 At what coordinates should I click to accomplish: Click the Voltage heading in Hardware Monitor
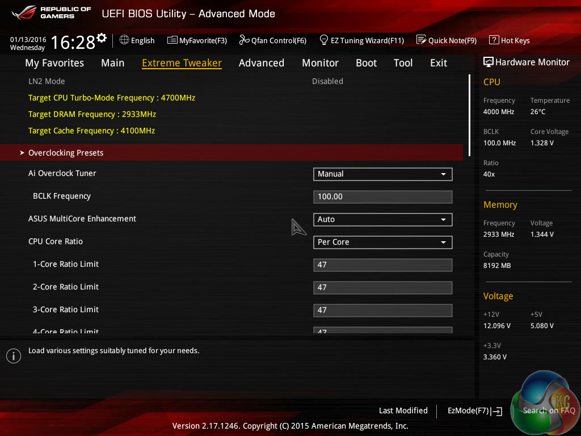(x=498, y=296)
